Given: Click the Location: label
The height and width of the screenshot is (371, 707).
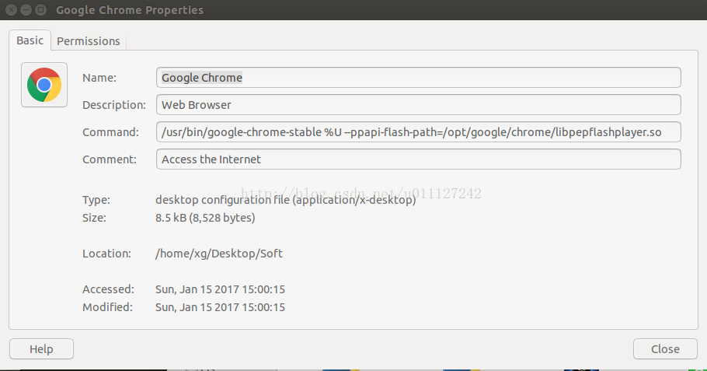Looking at the screenshot, I should [106, 254].
